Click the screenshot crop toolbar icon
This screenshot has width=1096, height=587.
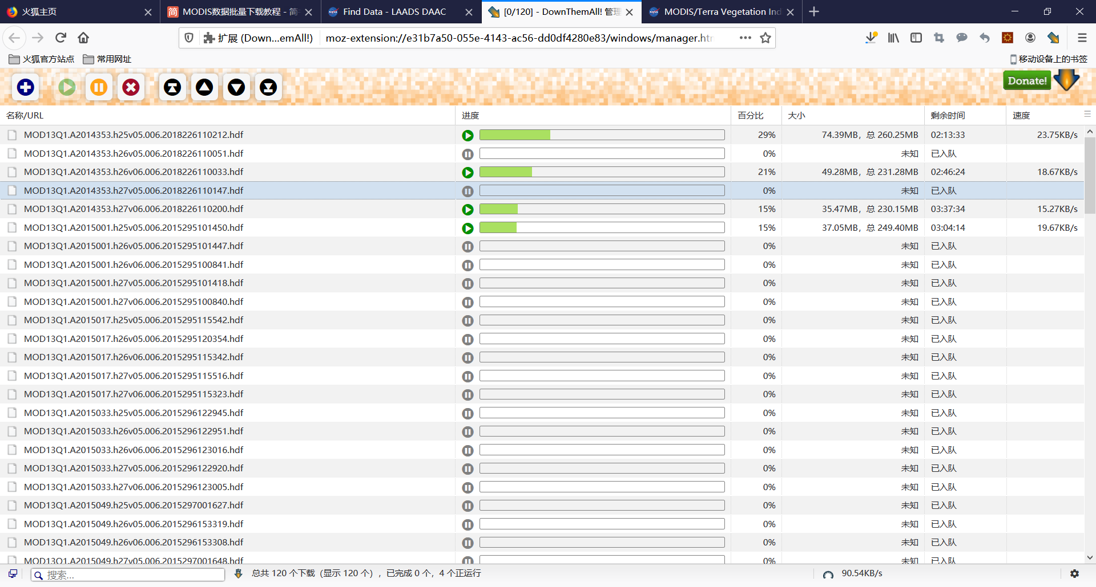(x=939, y=38)
